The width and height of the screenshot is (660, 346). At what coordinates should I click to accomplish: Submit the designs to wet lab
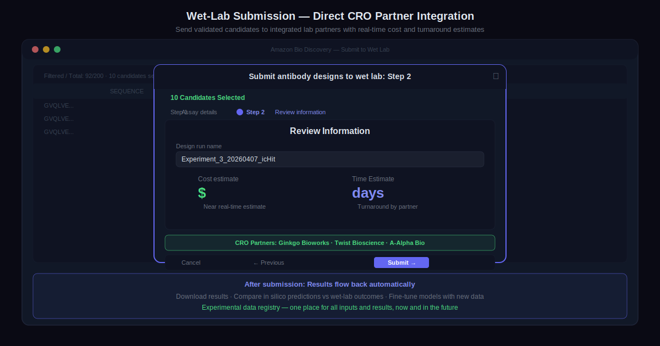click(402, 263)
